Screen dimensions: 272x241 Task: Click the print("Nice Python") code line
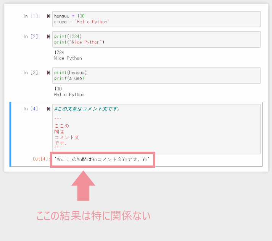(x=79, y=42)
